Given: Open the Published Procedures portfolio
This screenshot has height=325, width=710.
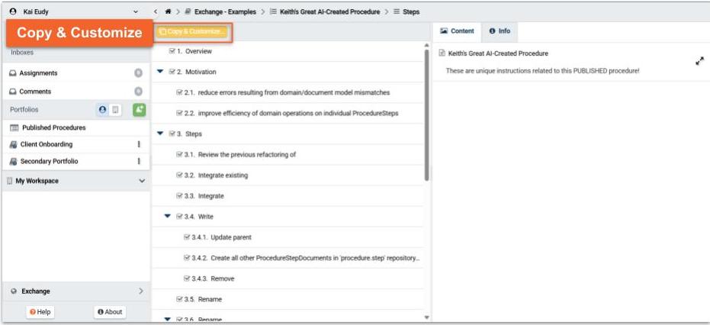Looking at the screenshot, I should click(53, 127).
